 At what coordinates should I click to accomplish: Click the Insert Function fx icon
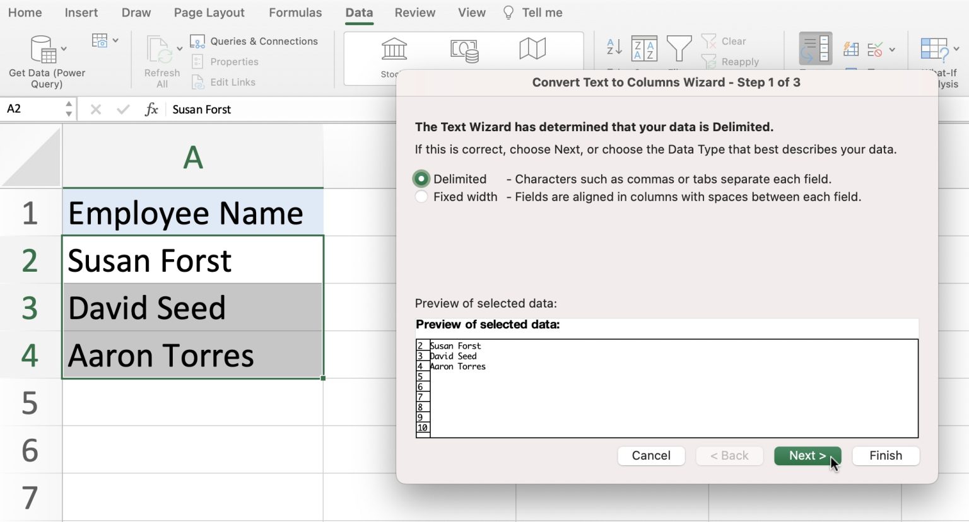coord(151,109)
